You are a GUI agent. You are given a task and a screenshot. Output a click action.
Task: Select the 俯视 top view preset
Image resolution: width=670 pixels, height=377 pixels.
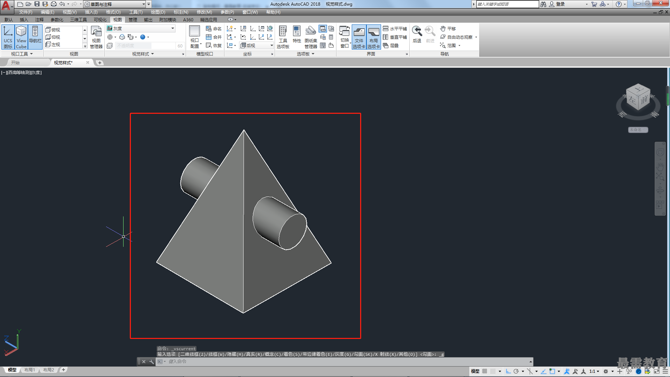tap(53, 30)
